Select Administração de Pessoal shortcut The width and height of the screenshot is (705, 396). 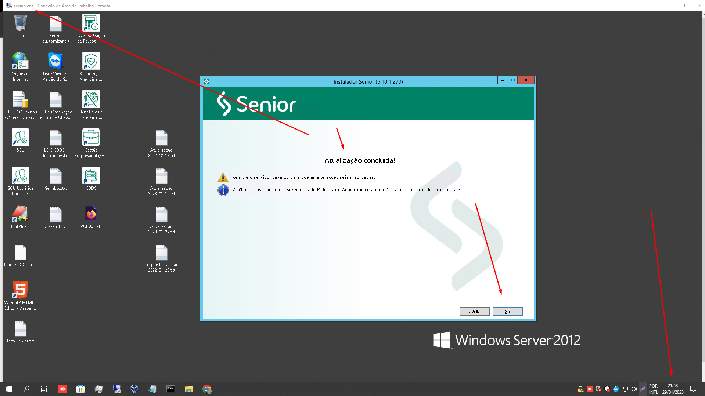[x=91, y=29]
